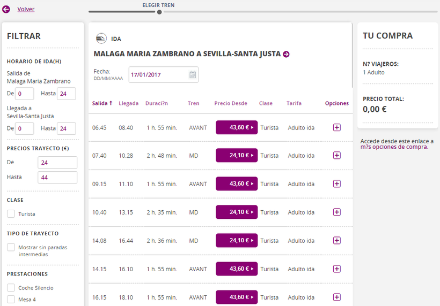This screenshot has height=306, width=440.
Task: Expand options for the 09.15 train
Action: [x=337, y=184]
